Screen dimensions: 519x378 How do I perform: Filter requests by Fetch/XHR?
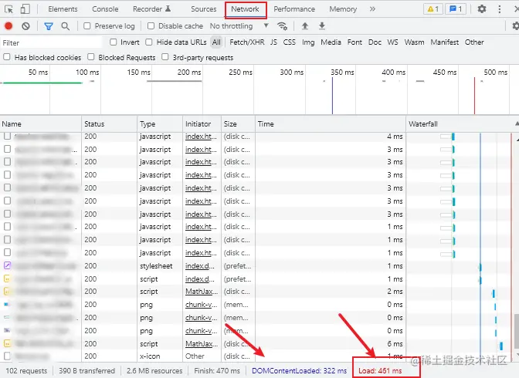coord(246,42)
